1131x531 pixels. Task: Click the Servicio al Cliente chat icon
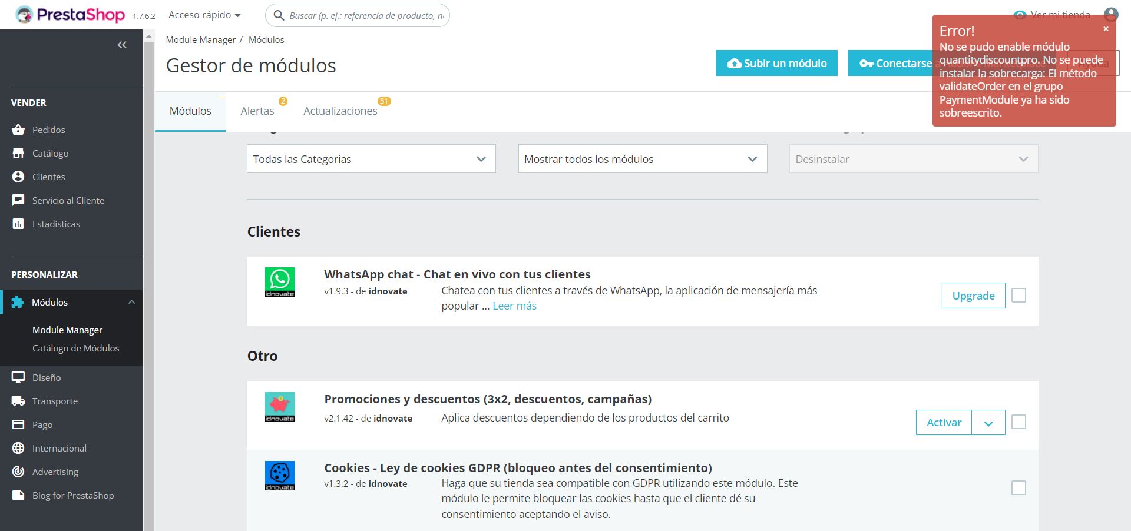[x=18, y=200]
